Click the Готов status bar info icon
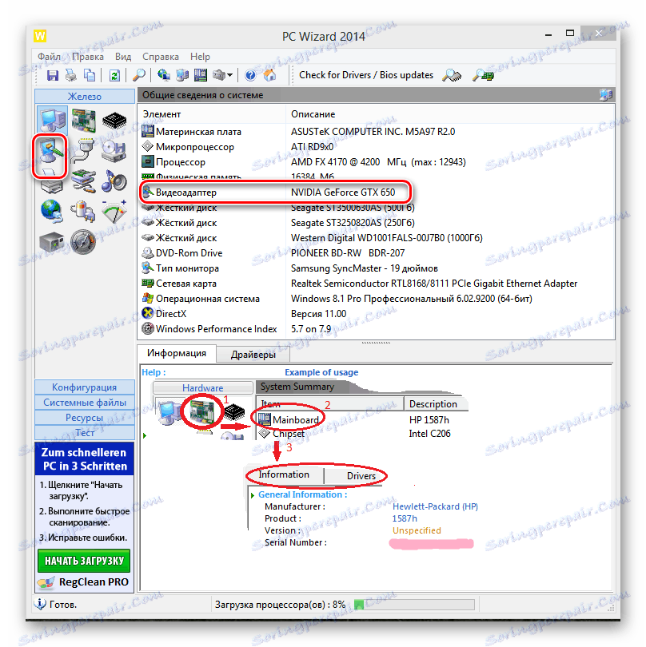This screenshot has height=647, width=646. 40,604
